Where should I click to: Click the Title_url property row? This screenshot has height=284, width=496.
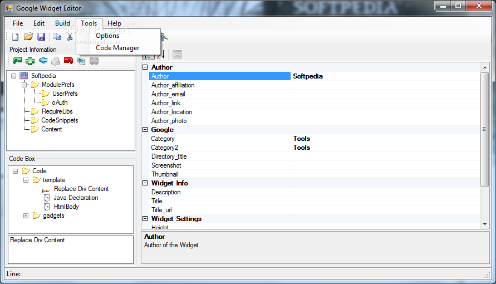(x=315, y=210)
